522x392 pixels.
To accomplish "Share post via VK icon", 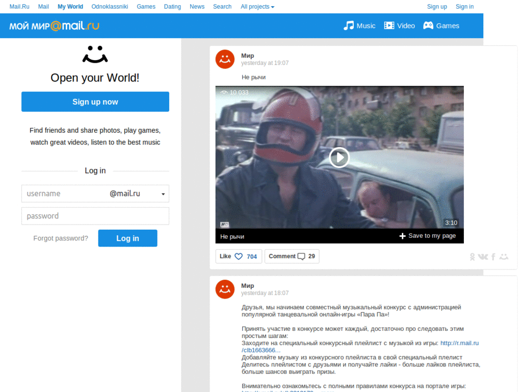I will 482,257.
